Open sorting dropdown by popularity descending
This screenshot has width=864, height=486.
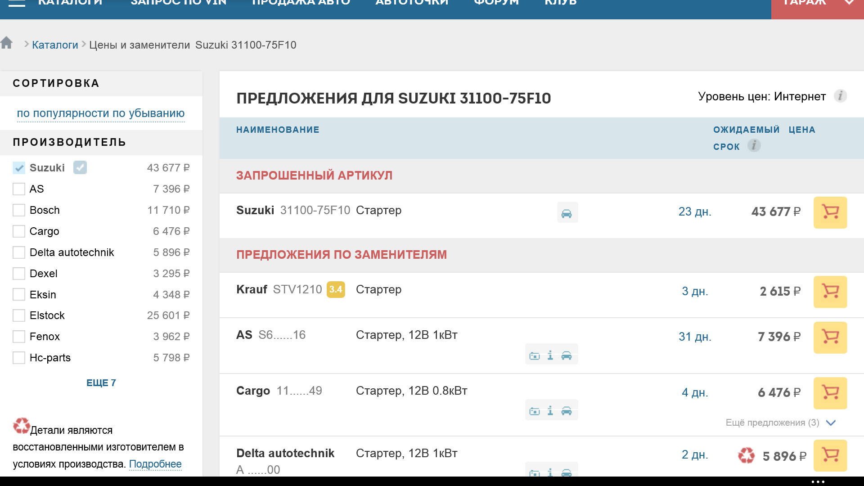[x=101, y=113]
